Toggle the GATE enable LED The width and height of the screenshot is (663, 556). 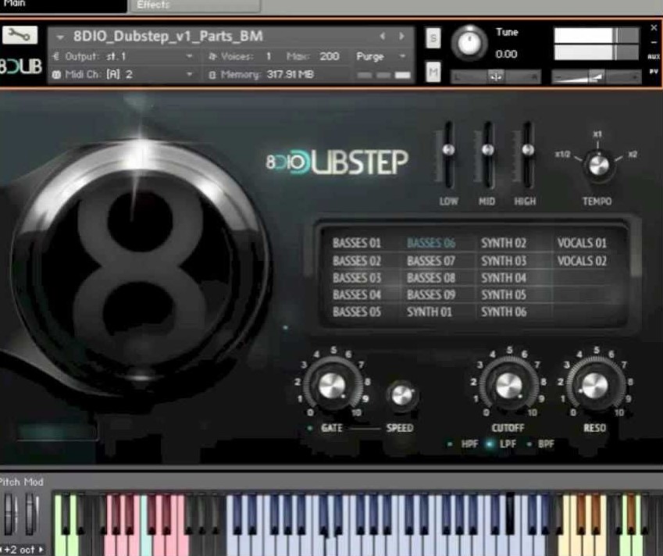[310, 428]
